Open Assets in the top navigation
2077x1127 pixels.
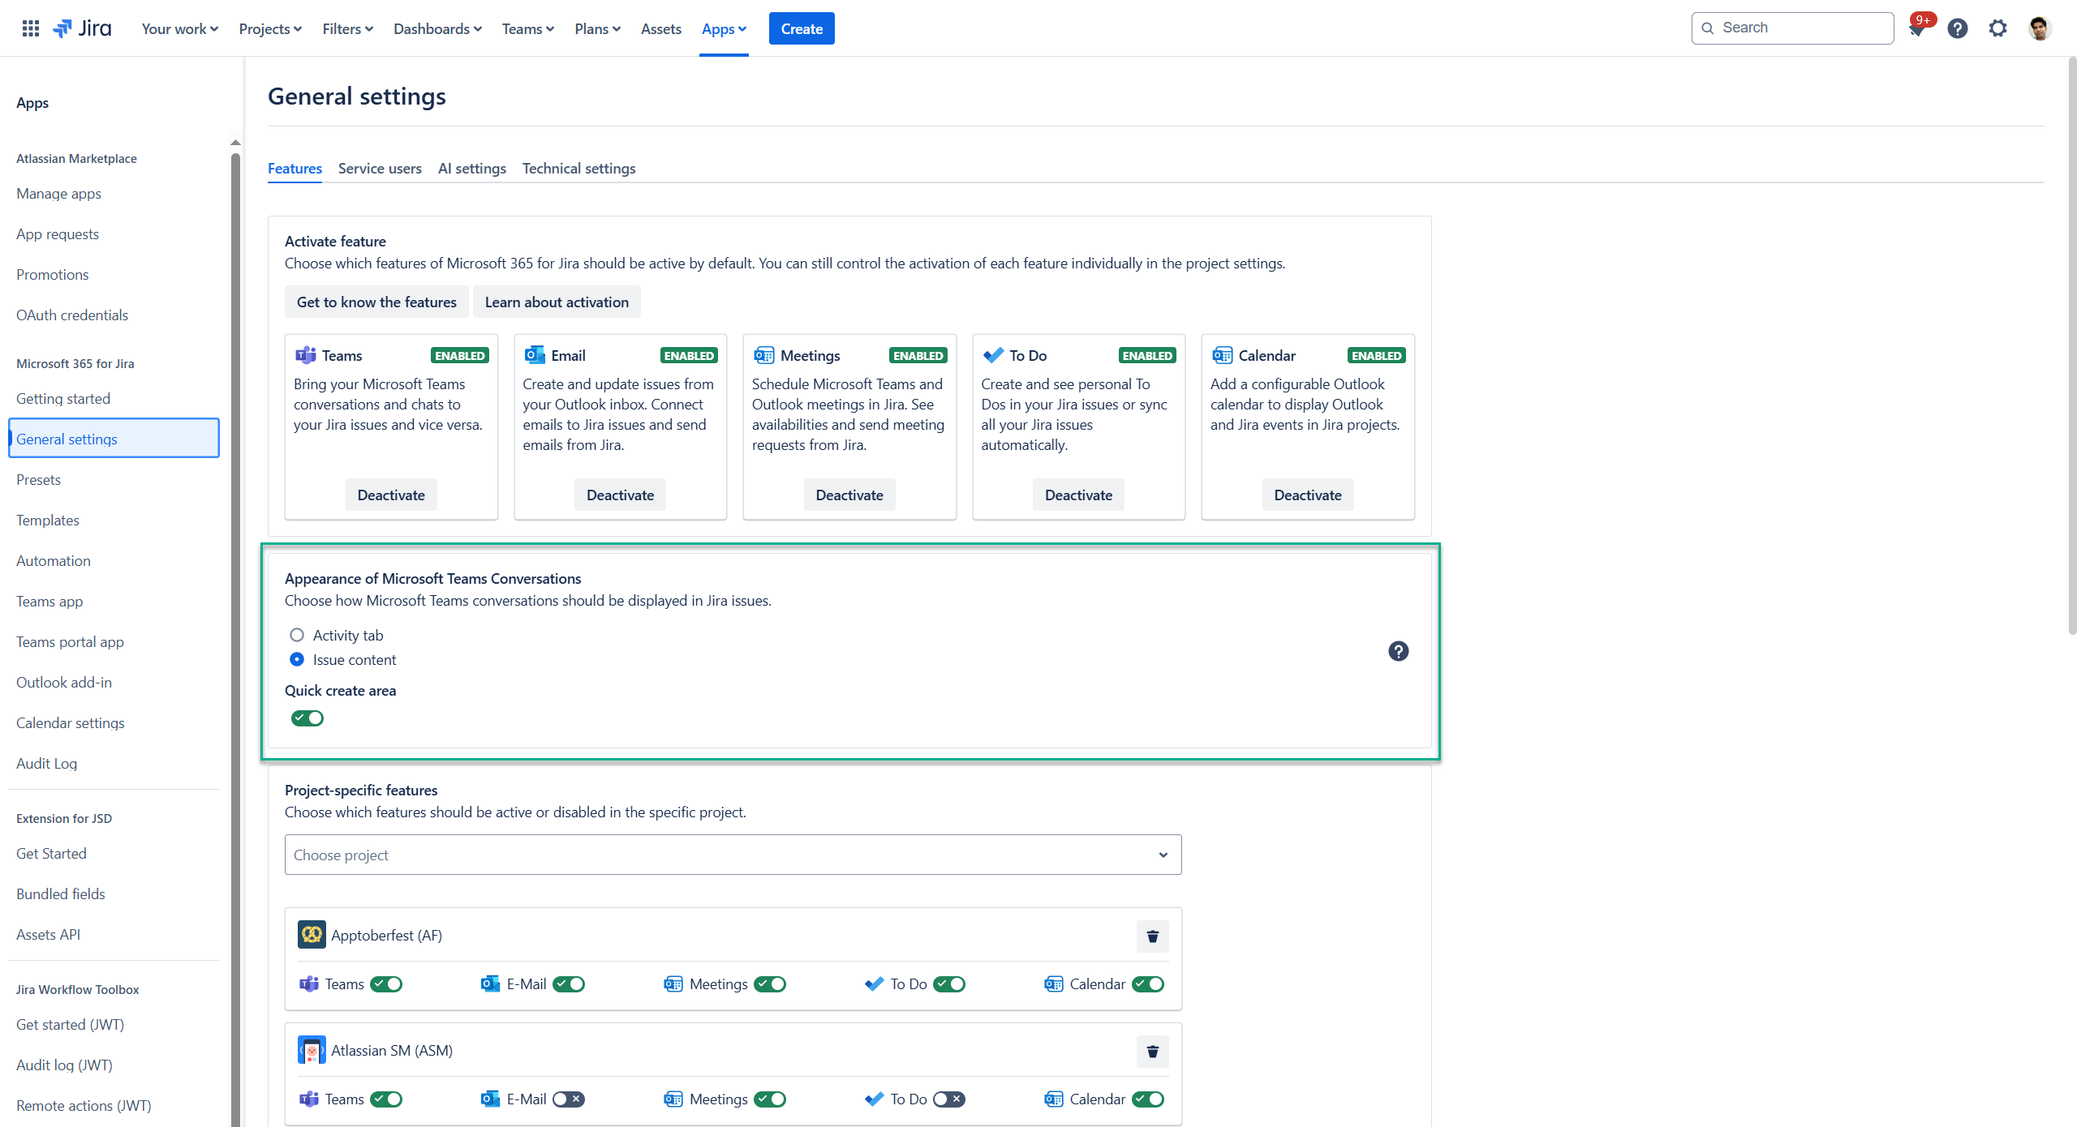tap(660, 28)
